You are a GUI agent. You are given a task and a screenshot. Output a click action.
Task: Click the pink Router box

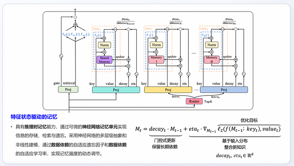pos(194,101)
